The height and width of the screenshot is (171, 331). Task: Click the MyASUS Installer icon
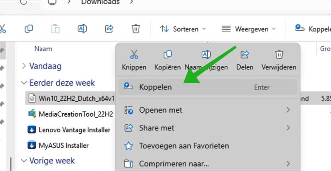(32, 145)
